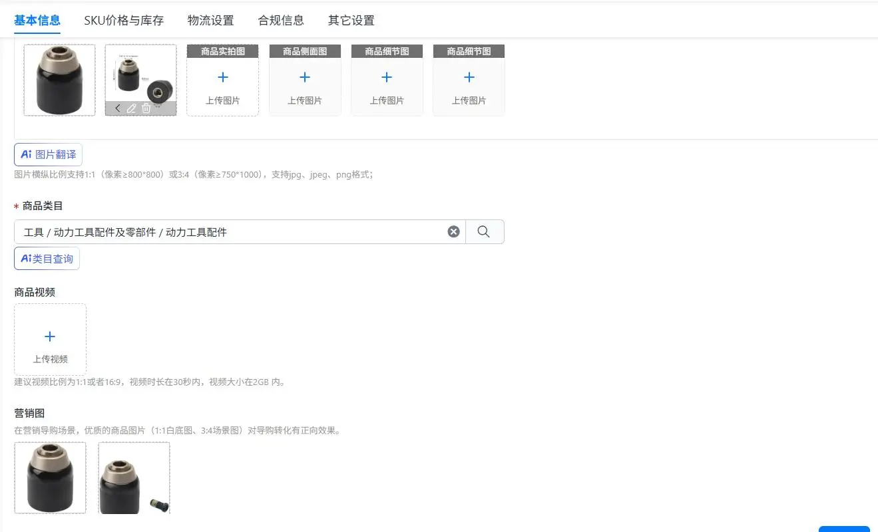This screenshot has width=878, height=532.
Task: Click plus icon under 商品实拍图
Action: [223, 77]
